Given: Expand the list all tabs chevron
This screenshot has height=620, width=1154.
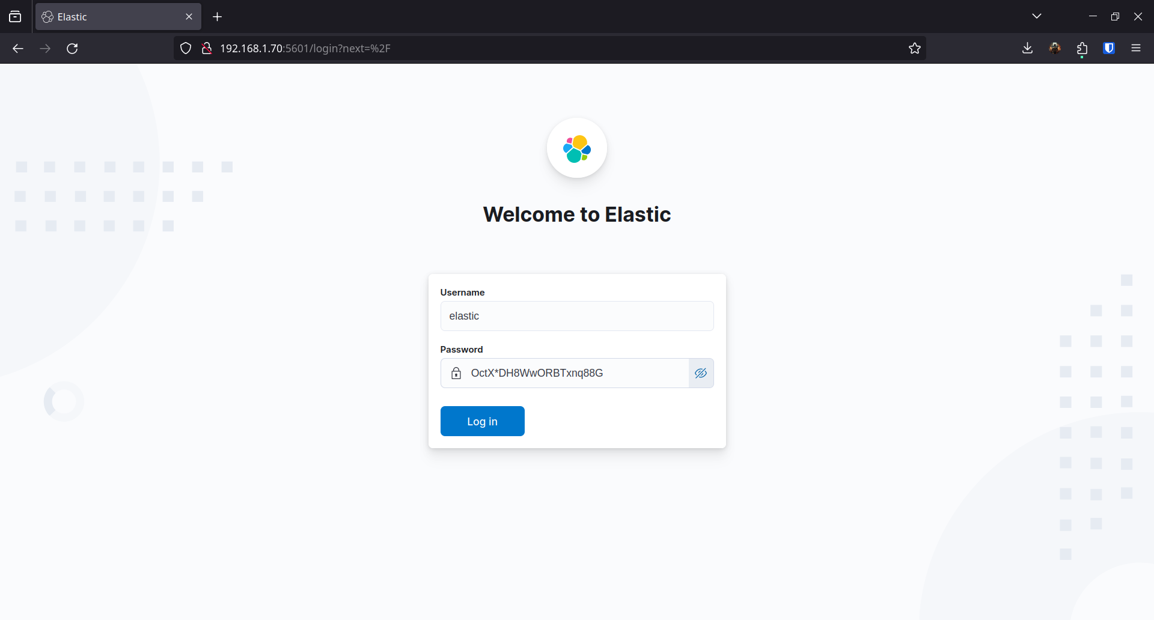Looking at the screenshot, I should tap(1036, 16).
